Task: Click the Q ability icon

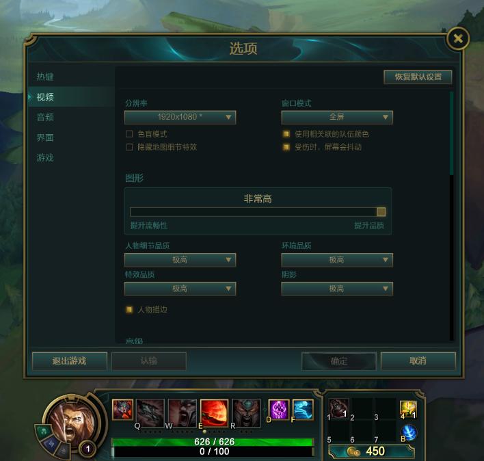Action: coord(150,412)
